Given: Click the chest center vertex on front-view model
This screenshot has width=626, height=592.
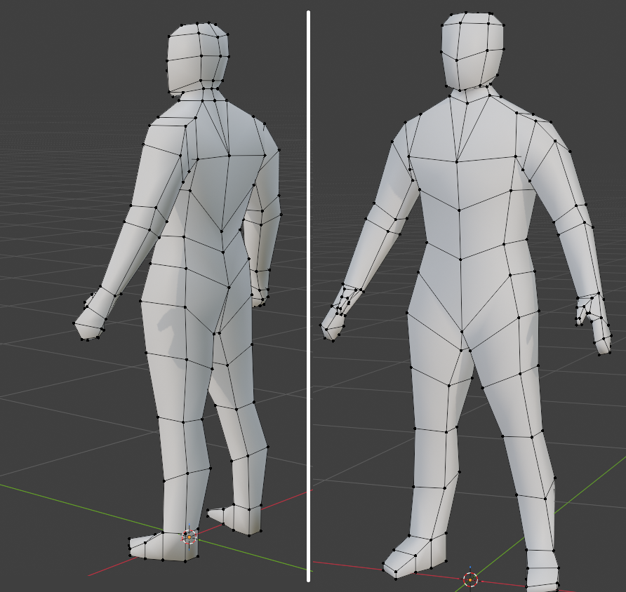Looking at the screenshot, I should (457, 161).
